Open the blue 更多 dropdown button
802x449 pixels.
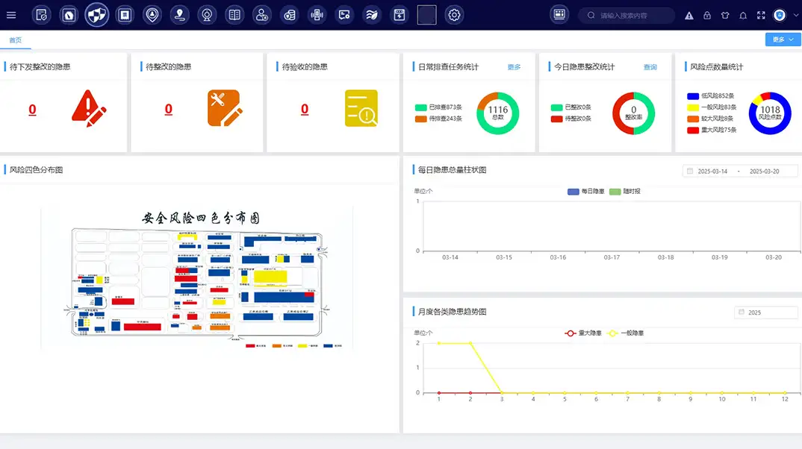click(783, 40)
